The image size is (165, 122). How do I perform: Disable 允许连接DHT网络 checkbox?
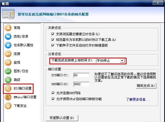[x=53, y=93]
